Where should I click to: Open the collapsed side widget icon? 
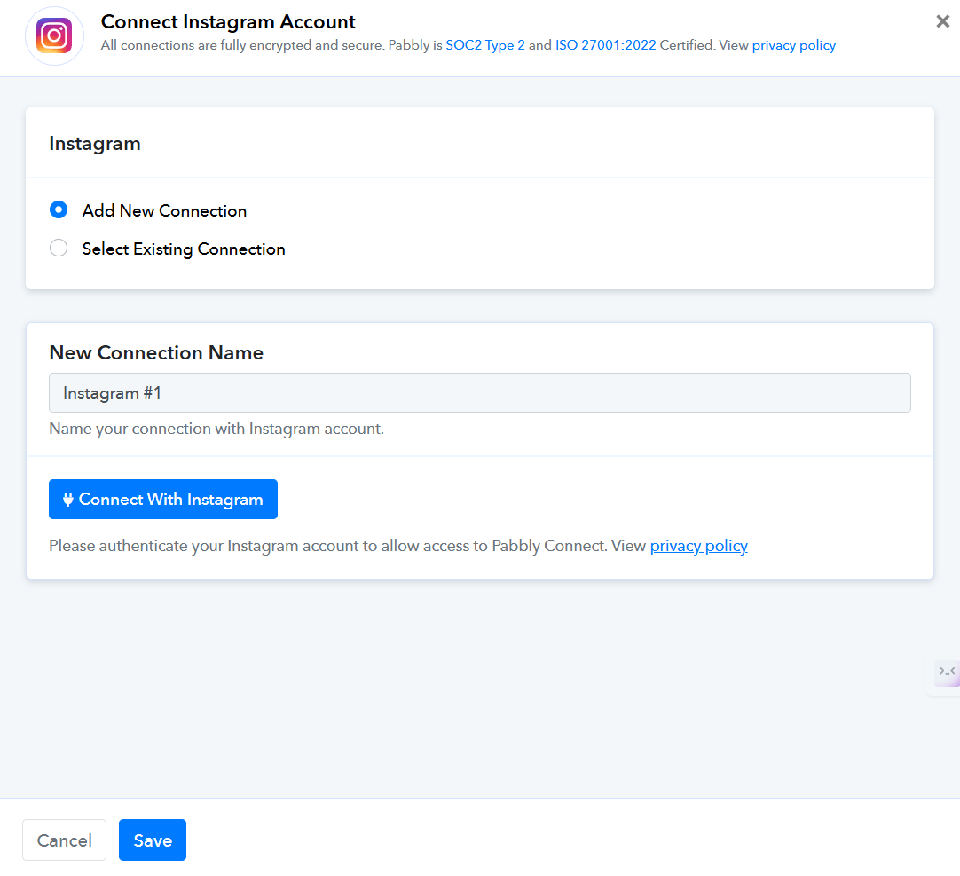tap(946, 674)
